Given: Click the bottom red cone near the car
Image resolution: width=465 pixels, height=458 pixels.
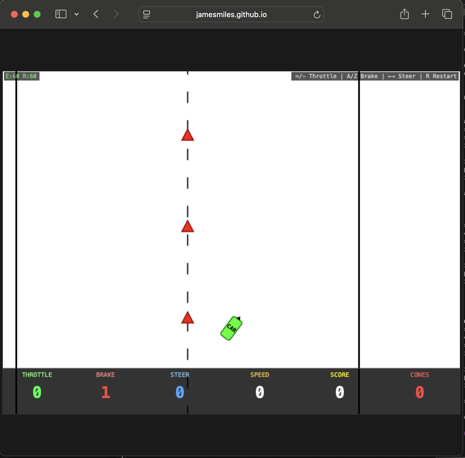Looking at the screenshot, I should point(188,318).
